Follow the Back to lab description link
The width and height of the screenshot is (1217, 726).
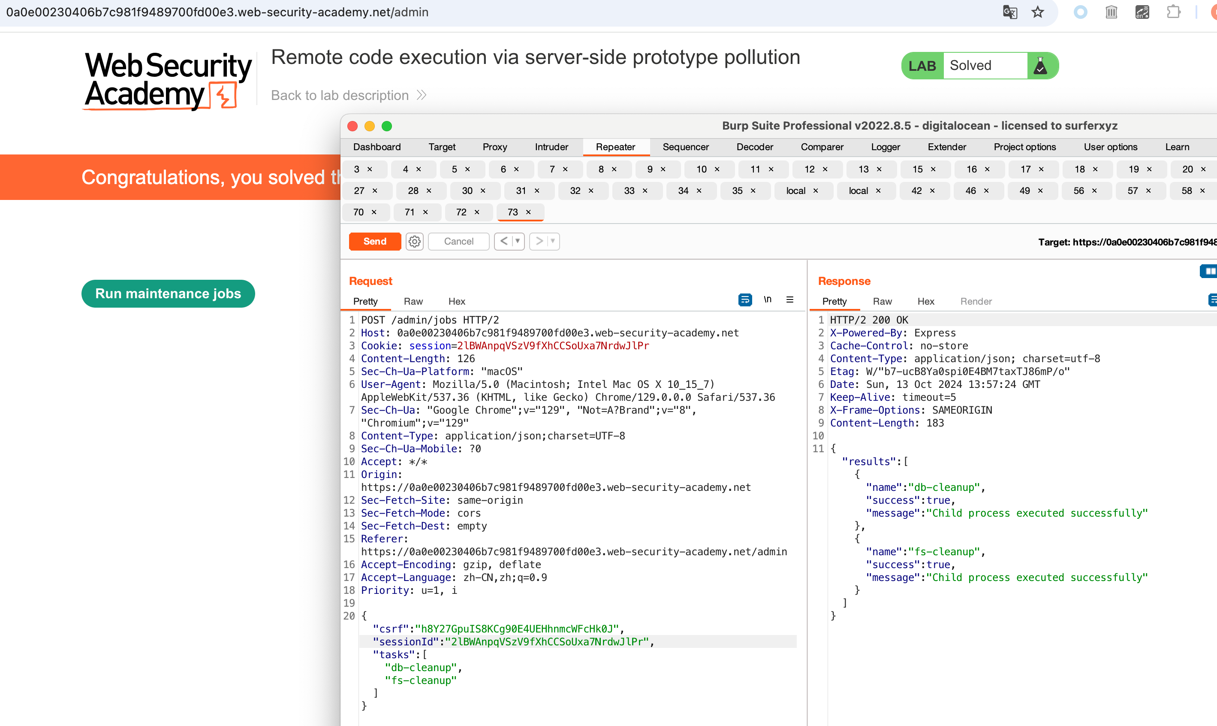pyautogui.click(x=340, y=95)
